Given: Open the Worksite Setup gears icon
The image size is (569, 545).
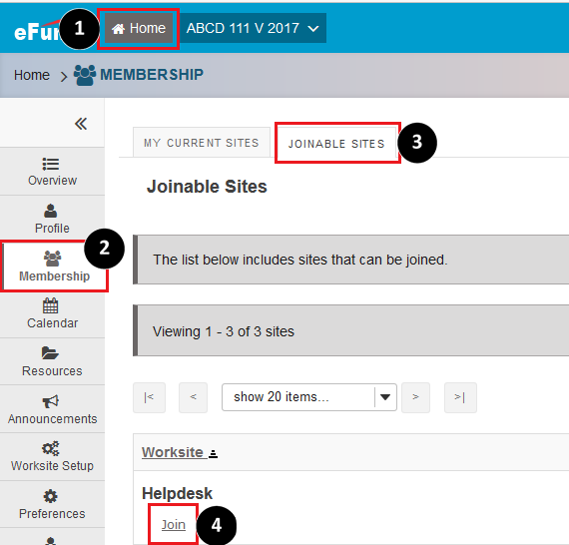Looking at the screenshot, I should [51, 448].
